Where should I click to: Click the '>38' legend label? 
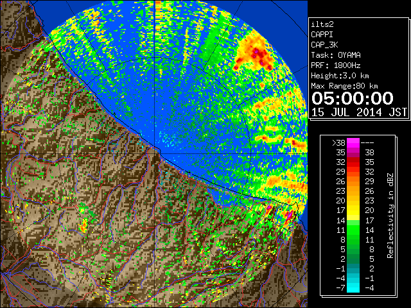[x=338, y=142]
